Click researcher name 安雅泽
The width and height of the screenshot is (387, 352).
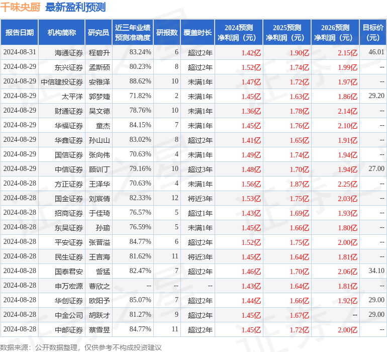pos(100,82)
